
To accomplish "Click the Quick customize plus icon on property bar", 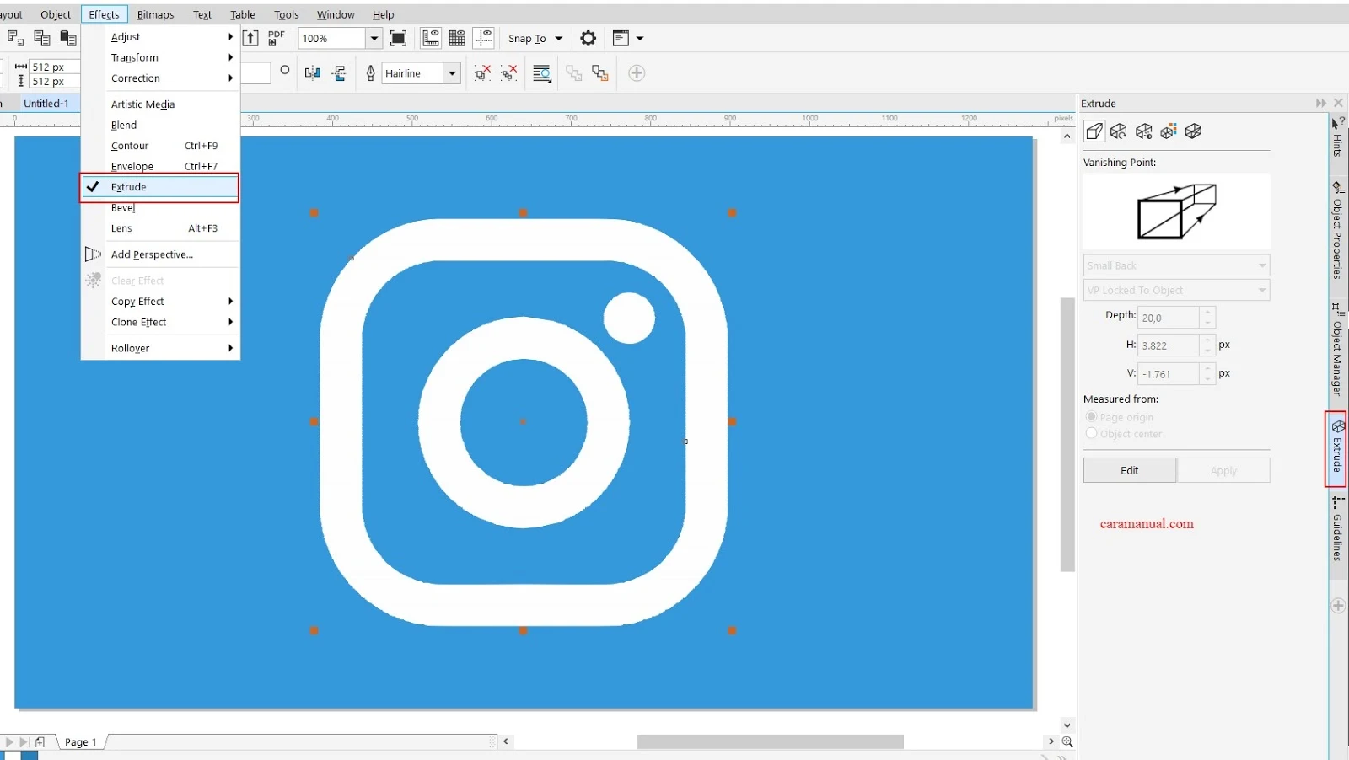I will click(x=637, y=73).
